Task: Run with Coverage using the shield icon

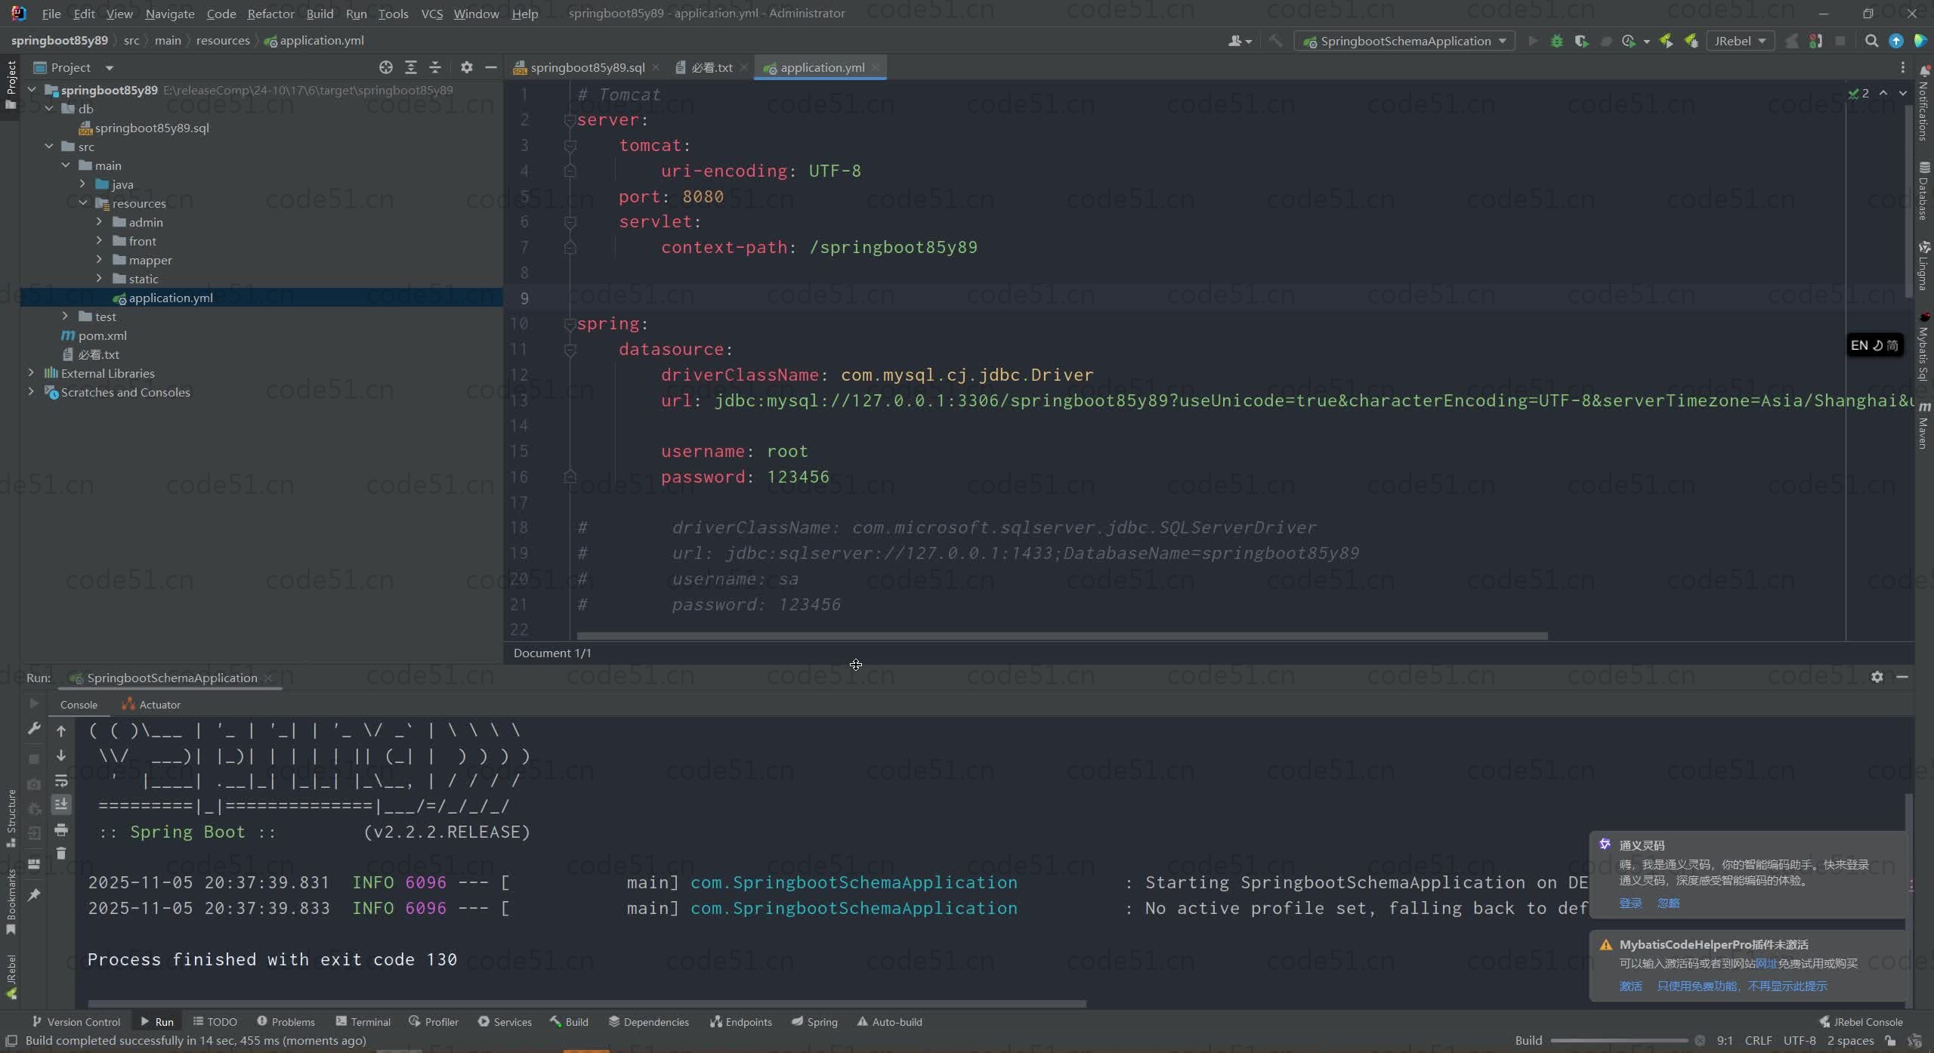Action: point(1581,40)
